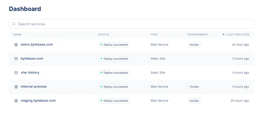Click the Name column header
This screenshot has height=116, width=265.
click(17, 35)
